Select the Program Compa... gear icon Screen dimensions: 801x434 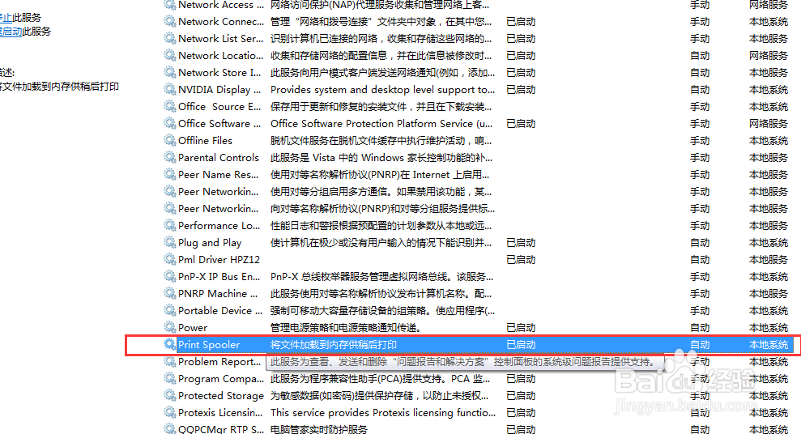point(169,378)
